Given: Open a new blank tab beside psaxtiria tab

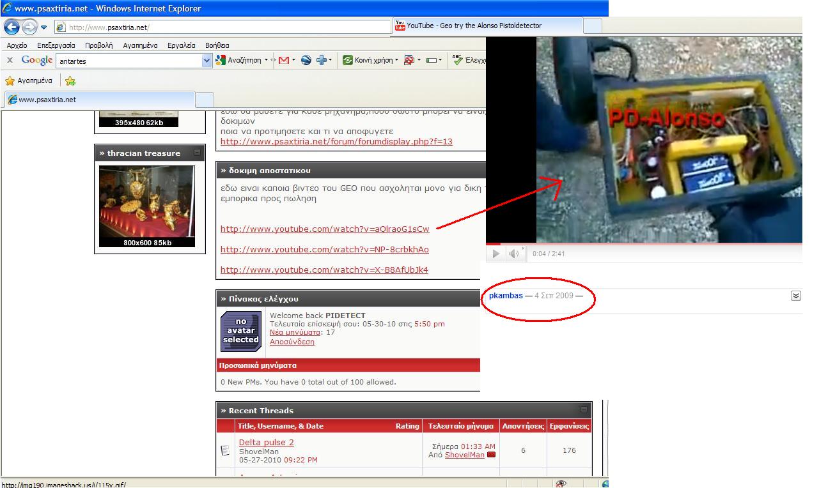Looking at the screenshot, I should [x=204, y=100].
